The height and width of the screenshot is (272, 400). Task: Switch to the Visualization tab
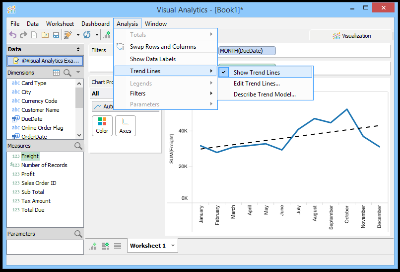click(x=351, y=36)
